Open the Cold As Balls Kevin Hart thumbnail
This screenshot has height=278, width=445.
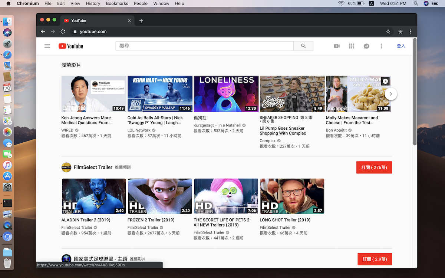click(160, 94)
